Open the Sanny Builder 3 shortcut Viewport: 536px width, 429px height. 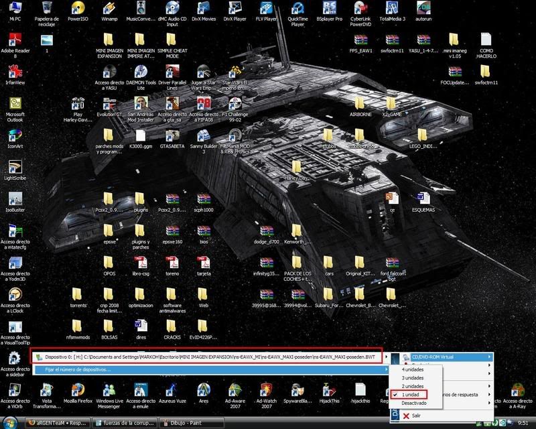(204, 141)
